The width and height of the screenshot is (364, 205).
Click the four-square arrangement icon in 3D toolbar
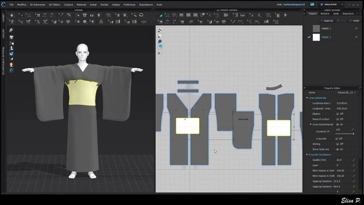pos(85,15)
